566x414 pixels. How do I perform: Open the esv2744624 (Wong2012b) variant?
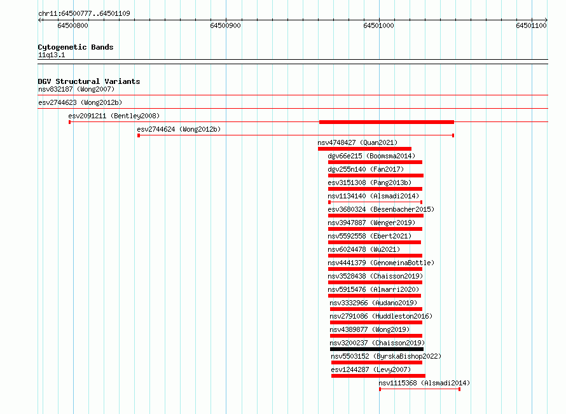click(179, 129)
